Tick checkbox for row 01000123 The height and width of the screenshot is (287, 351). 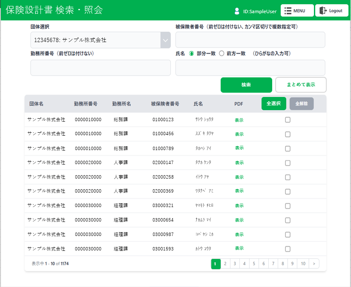point(288,120)
